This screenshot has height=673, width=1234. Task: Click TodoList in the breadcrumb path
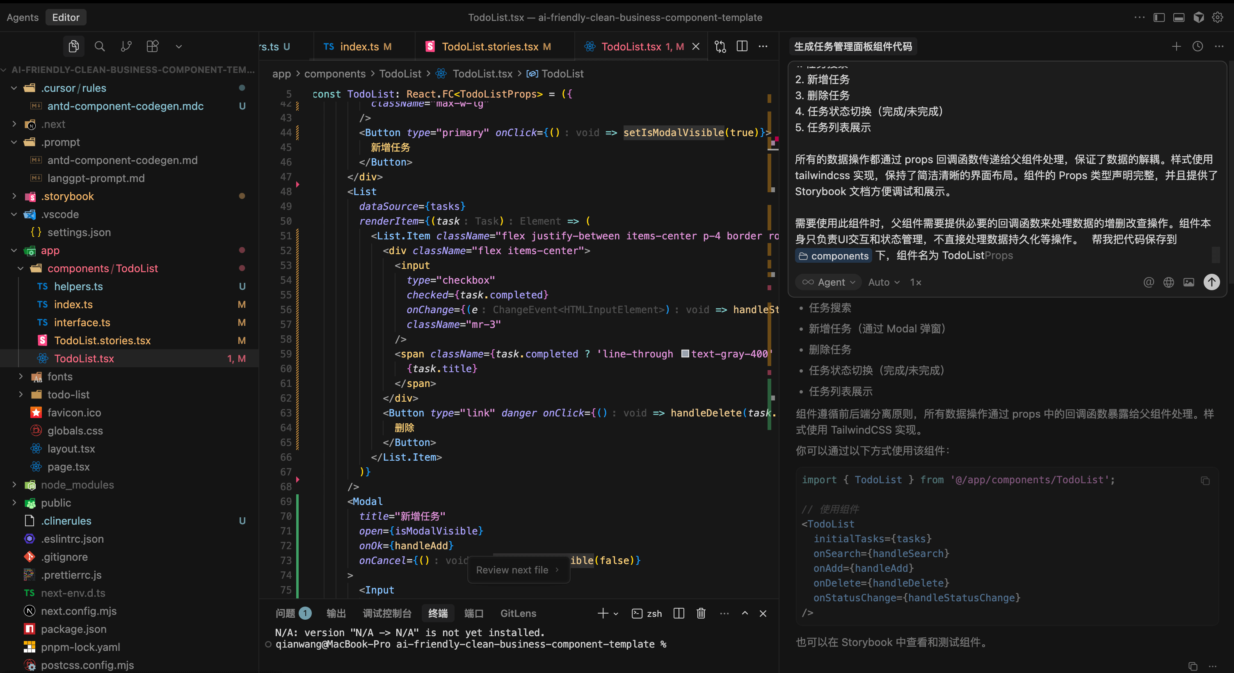point(400,74)
